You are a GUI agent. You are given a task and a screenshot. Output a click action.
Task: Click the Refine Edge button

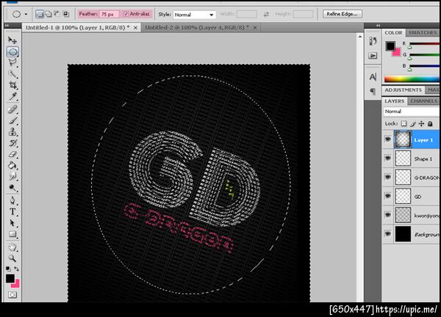pos(343,14)
